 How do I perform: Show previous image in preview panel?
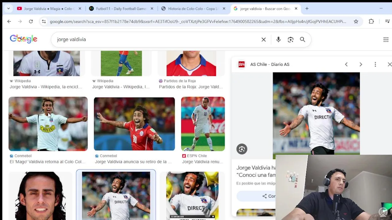coord(346,64)
